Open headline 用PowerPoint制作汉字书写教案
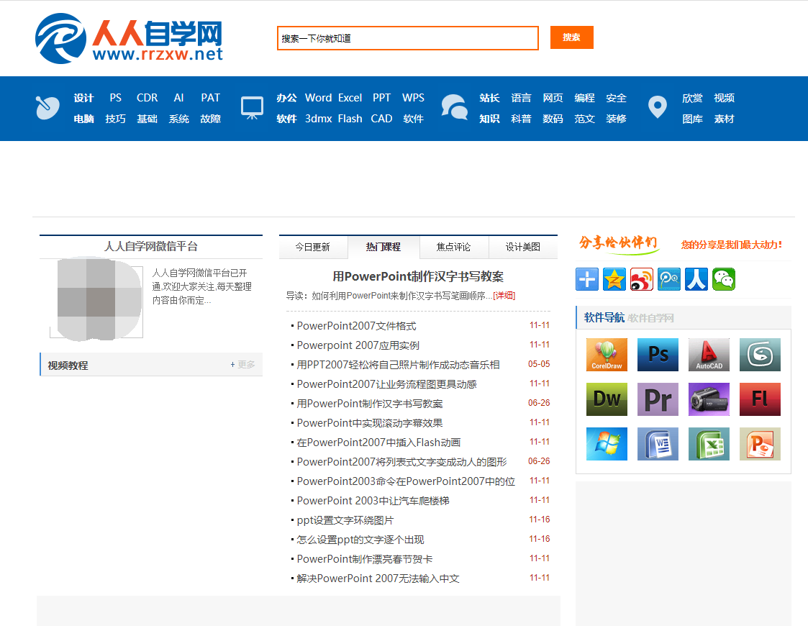The width and height of the screenshot is (808, 626). pyautogui.click(x=418, y=277)
